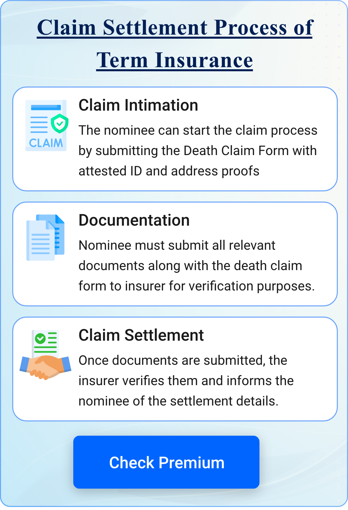
Task: Open the Claim Settlement card
Action: 174,368
